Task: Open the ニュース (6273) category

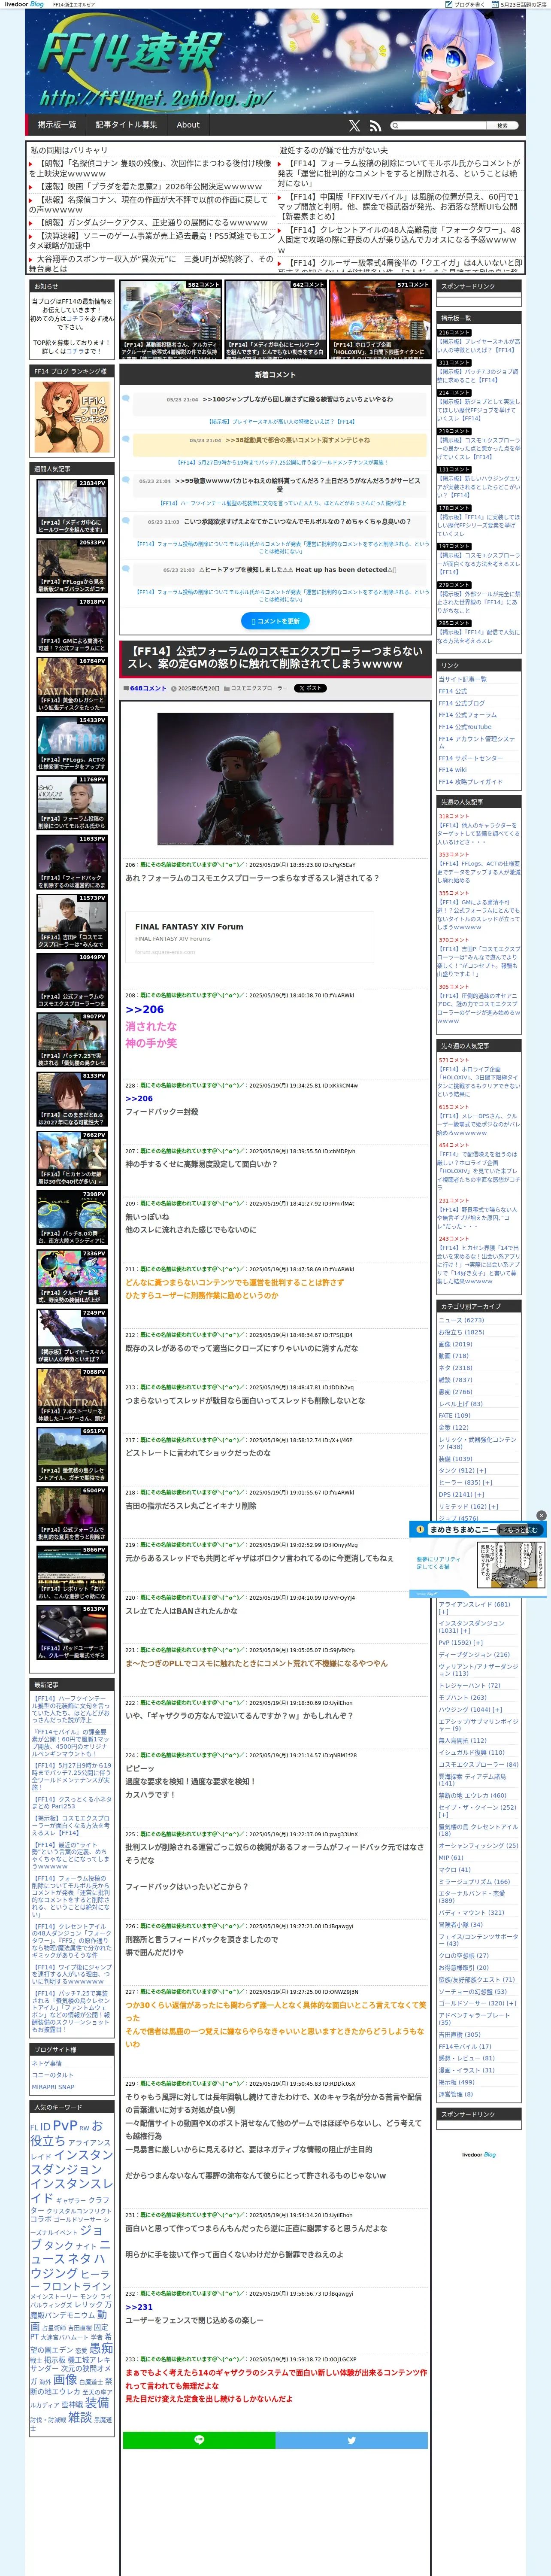Action: pos(461,1320)
